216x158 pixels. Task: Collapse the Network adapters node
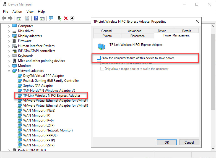(x=9, y=71)
